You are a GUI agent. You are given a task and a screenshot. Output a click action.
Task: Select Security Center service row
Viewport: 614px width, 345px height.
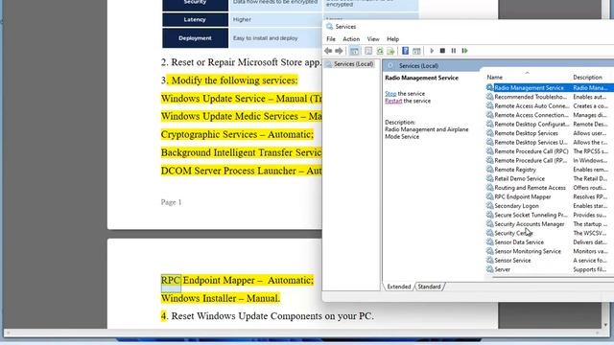coord(550,233)
